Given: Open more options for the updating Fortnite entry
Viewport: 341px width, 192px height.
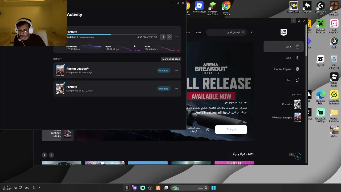Looking at the screenshot, I should click(176, 37).
